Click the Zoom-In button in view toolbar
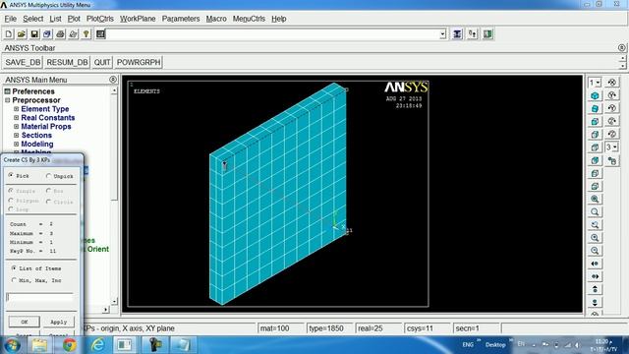 point(595,238)
